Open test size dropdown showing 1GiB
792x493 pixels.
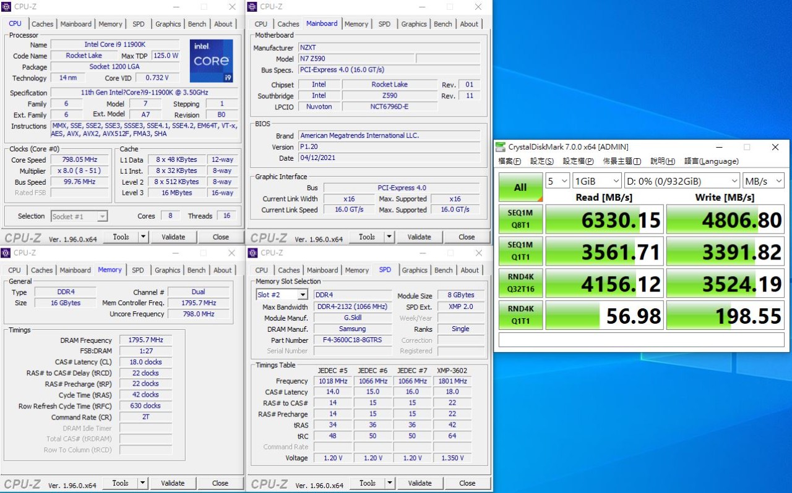pyautogui.click(x=597, y=181)
